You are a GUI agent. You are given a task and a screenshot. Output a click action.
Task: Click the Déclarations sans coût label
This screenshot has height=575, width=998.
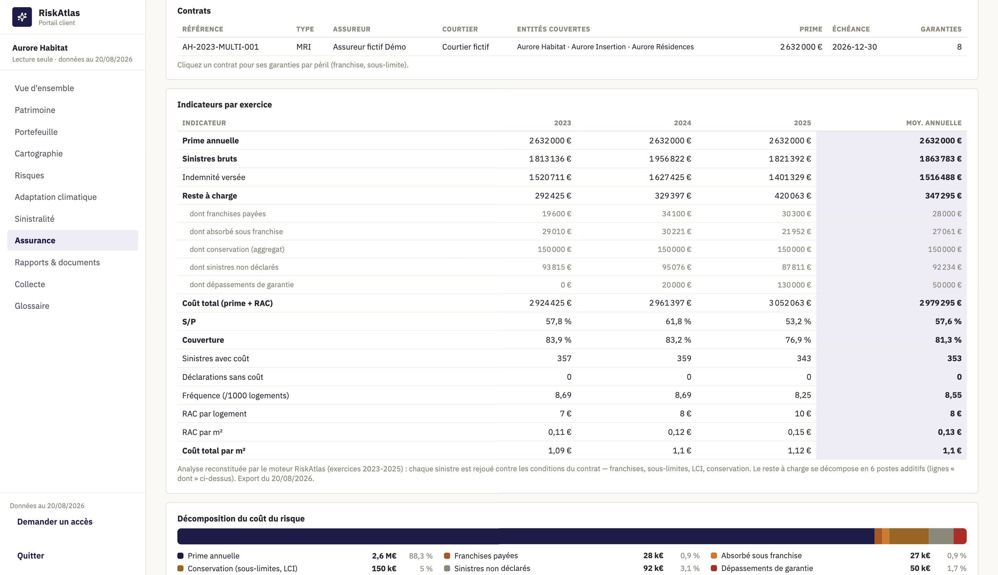[223, 377]
